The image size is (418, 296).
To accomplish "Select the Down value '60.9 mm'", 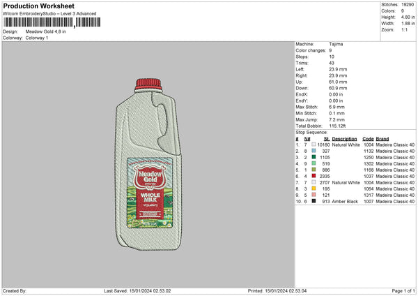I will [x=338, y=88].
